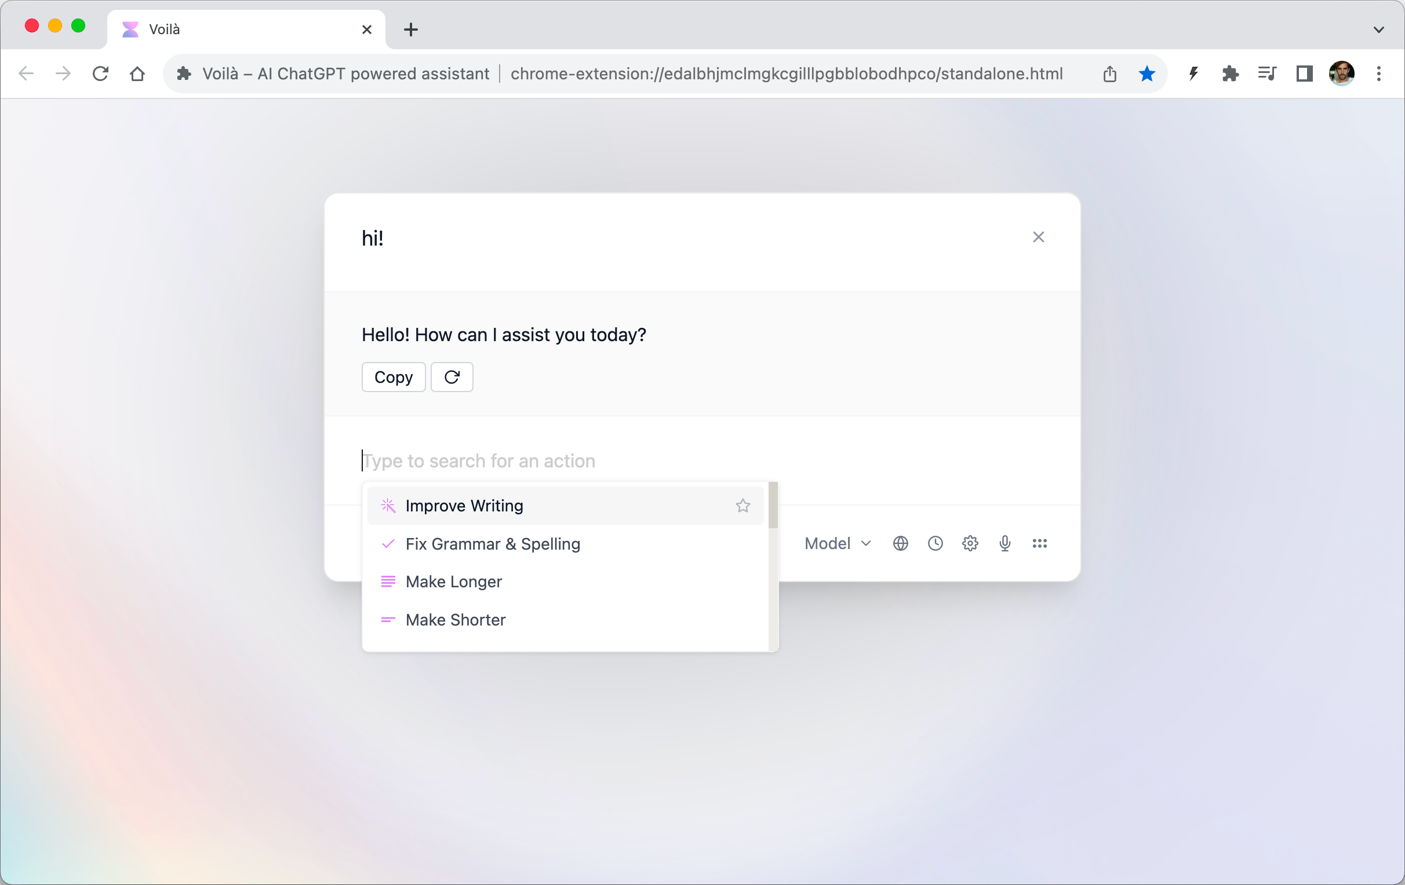The width and height of the screenshot is (1405, 885).
Task: Click the Copy button for response
Action: (x=393, y=377)
